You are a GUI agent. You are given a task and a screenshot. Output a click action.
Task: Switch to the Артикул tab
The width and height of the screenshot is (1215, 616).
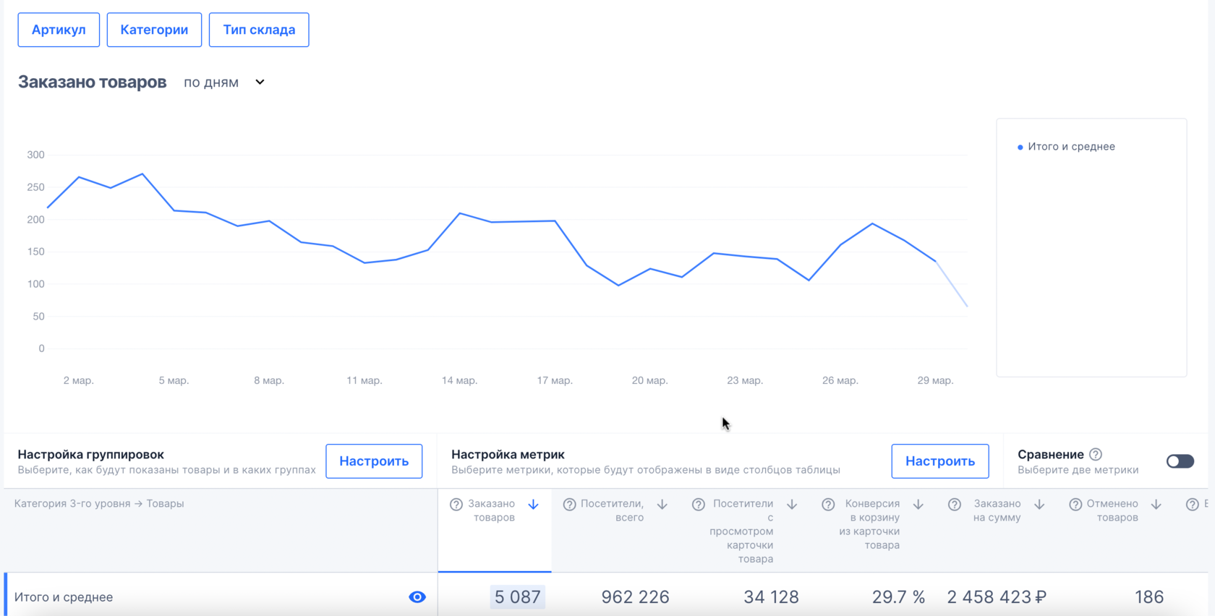59,30
